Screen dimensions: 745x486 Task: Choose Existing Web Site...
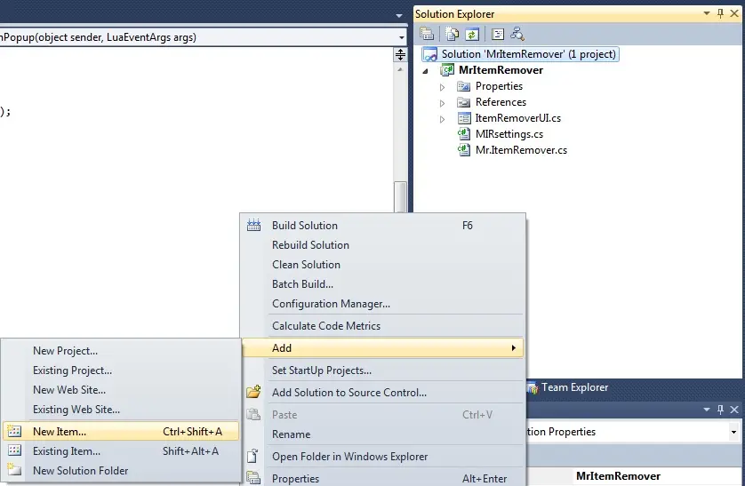pyautogui.click(x=121, y=409)
